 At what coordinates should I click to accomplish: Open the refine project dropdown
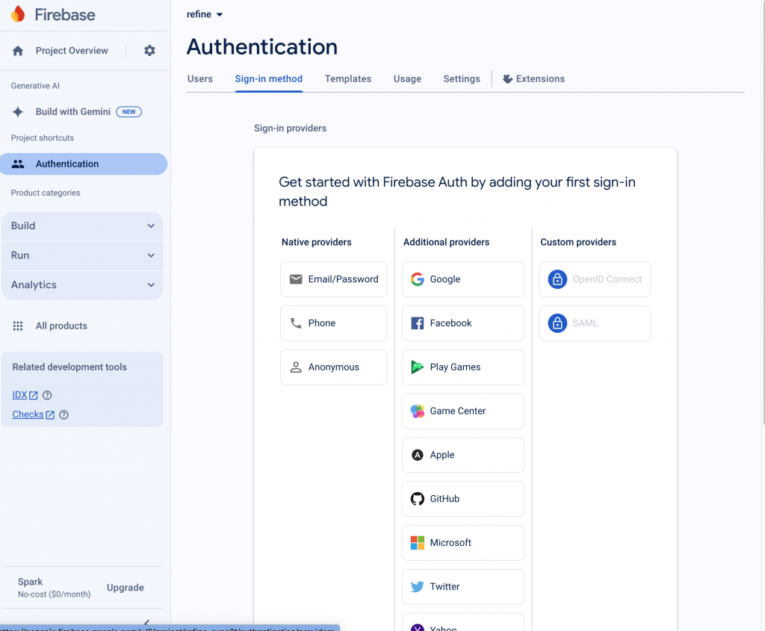coord(205,14)
